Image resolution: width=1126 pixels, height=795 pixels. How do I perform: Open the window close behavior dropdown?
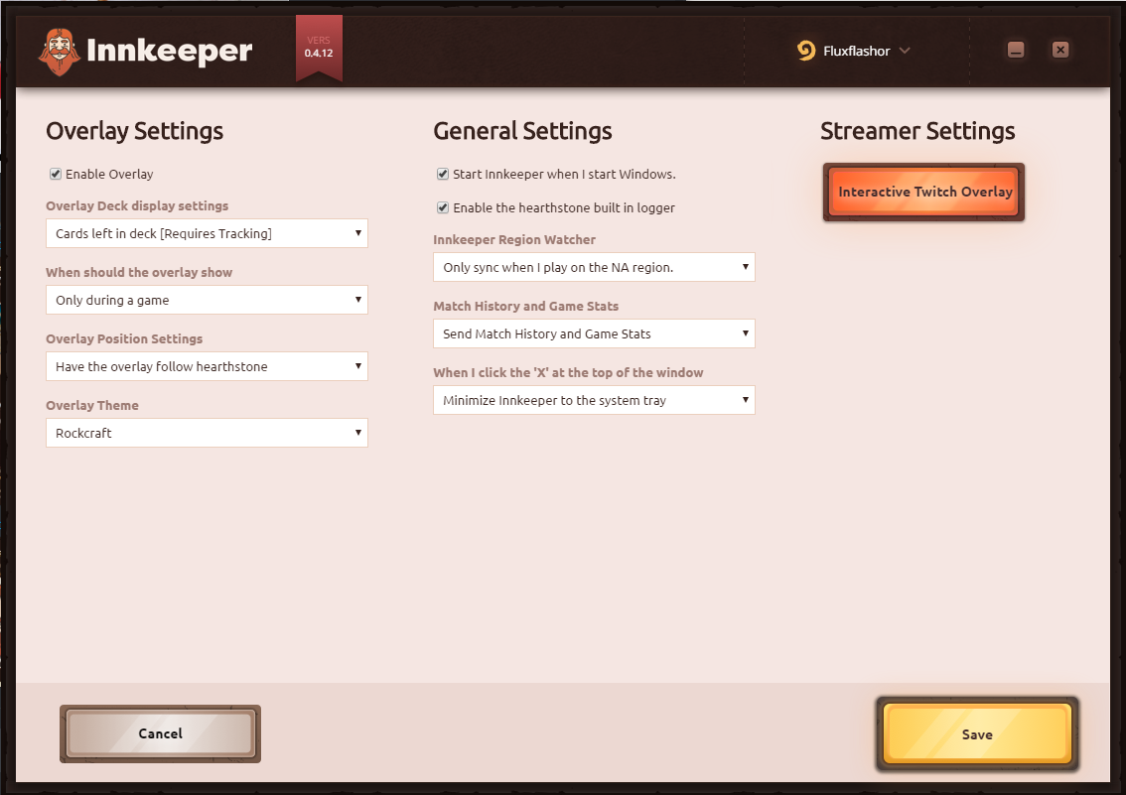(x=593, y=400)
